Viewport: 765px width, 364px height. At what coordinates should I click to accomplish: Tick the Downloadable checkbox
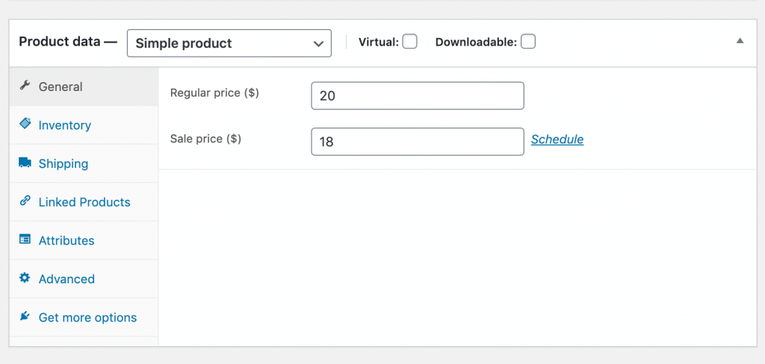528,42
